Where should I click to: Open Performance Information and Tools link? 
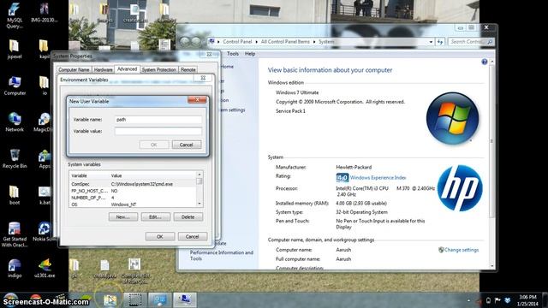point(222,255)
